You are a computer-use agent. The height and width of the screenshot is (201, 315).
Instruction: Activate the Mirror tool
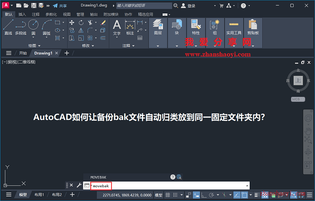(x=81, y=30)
